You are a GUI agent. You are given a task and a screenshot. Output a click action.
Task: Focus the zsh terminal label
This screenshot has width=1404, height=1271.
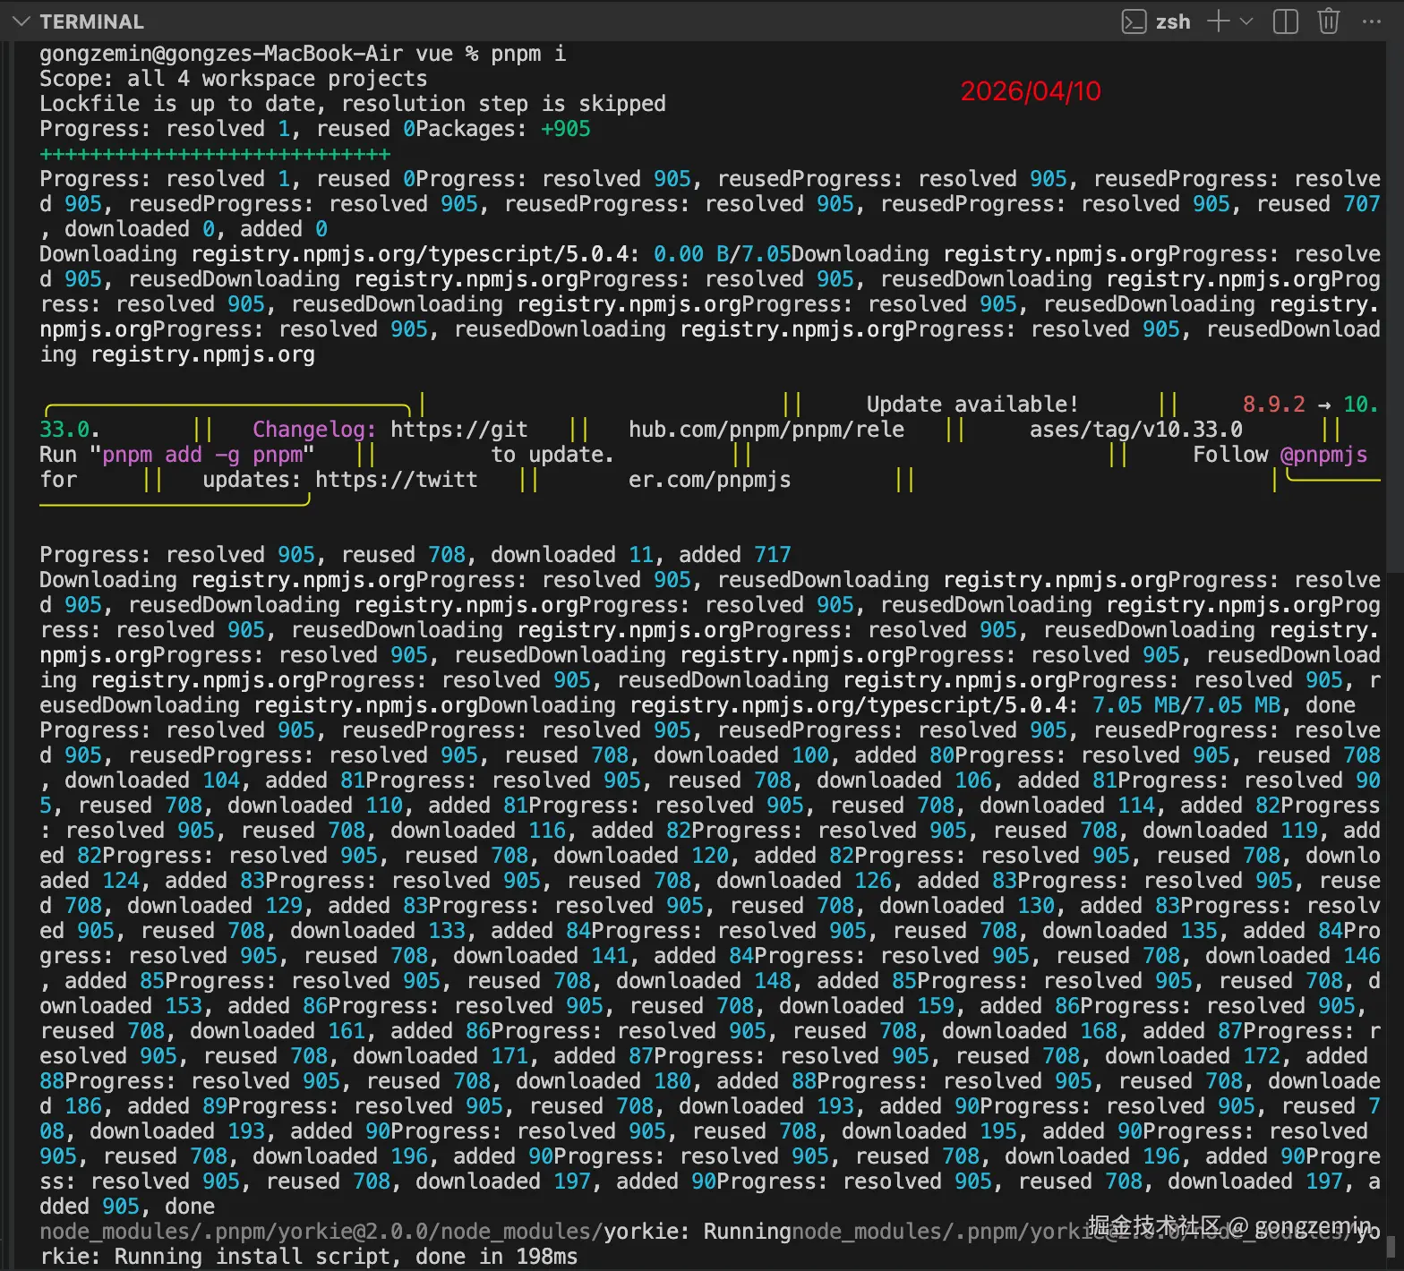coord(1172,21)
